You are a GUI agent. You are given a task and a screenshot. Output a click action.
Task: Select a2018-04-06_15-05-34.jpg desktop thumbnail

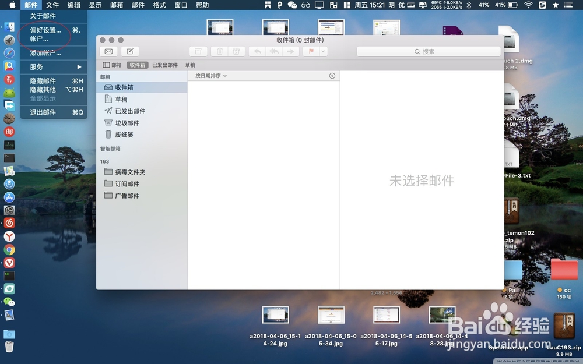click(331, 315)
